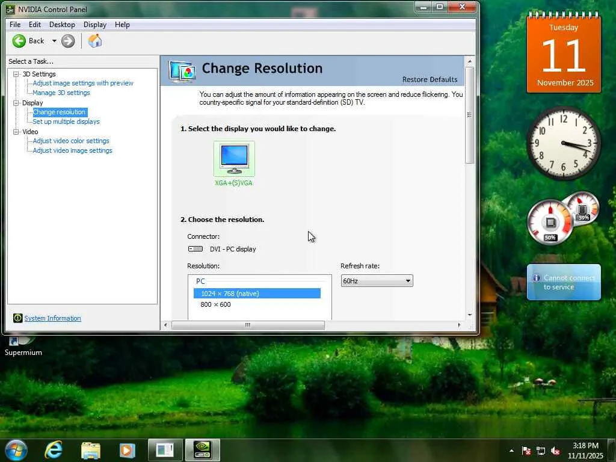Click NVIDIA Control Panel taskbar button
This screenshot has height=462, width=616.
point(203,450)
